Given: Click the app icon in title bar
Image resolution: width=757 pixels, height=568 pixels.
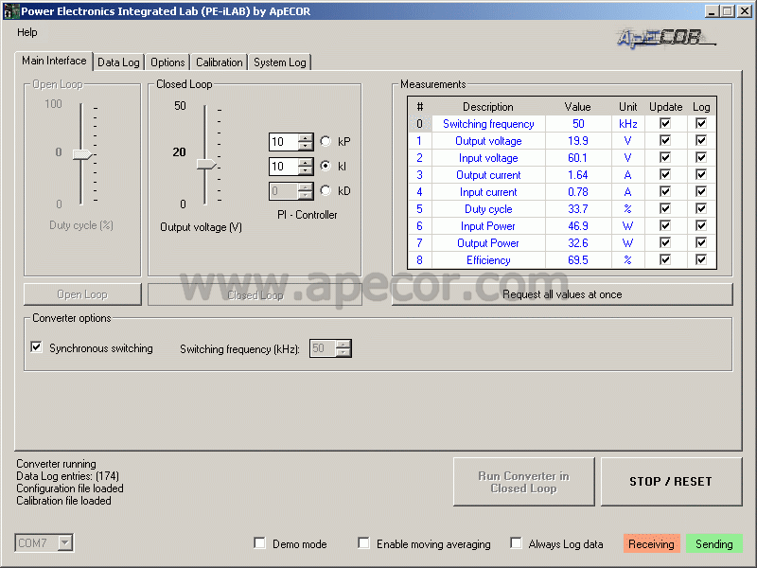Looking at the screenshot, I should click(11, 11).
